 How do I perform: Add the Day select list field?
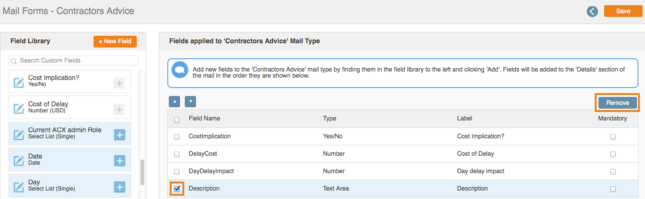(120, 187)
